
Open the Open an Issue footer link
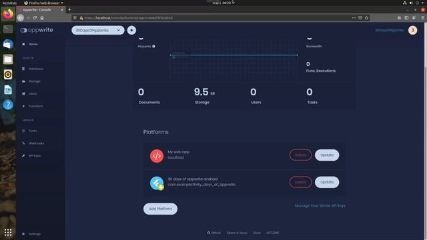(237, 233)
